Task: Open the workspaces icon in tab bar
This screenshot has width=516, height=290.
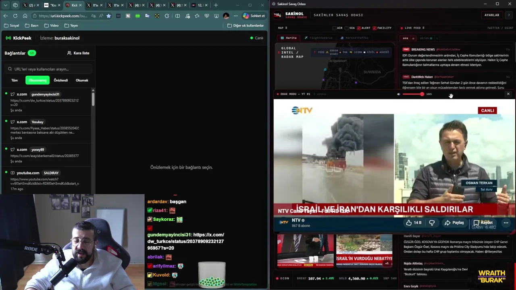Action: coord(15,5)
